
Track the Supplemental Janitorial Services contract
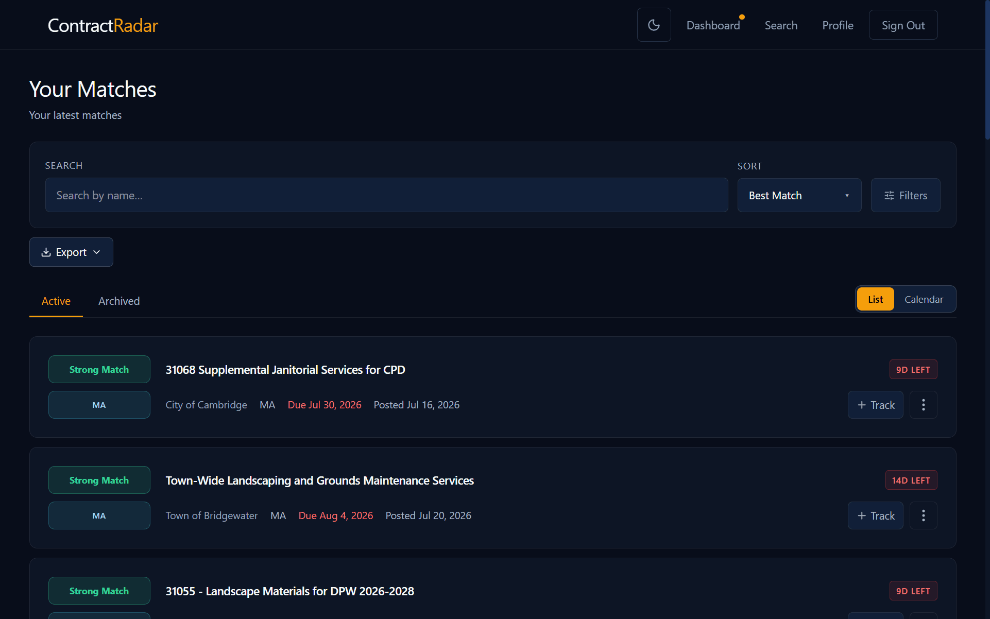tap(875, 405)
